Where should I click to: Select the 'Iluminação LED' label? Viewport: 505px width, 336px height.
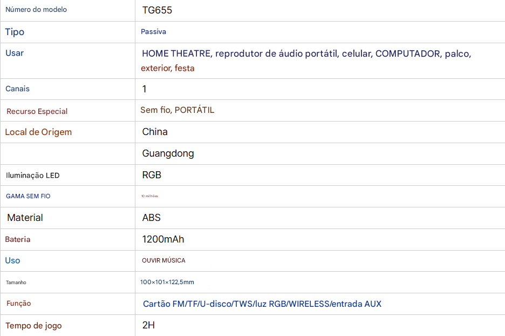coord(32,176)
